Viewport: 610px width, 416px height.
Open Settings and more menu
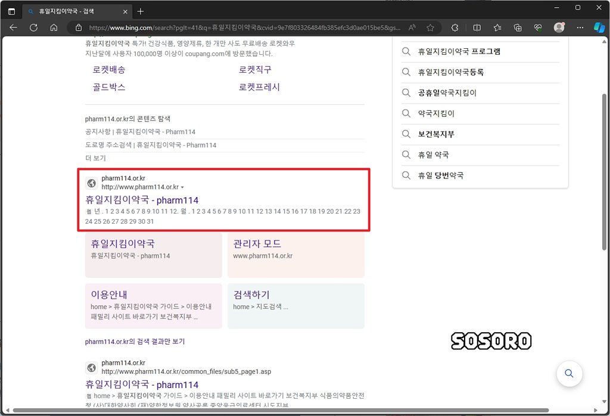tap(580, 27)
